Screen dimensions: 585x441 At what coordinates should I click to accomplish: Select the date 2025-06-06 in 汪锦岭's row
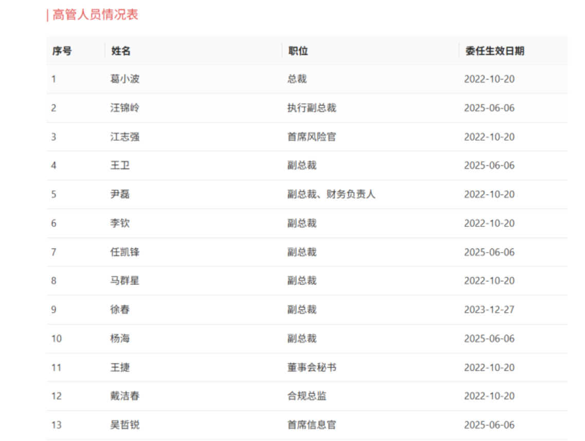pyautogui.click(x=489, y=108)
